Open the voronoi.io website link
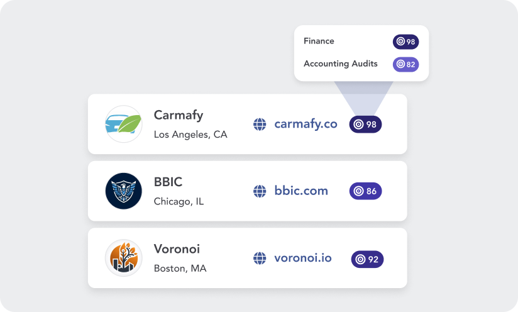Image resolution: width=518 pixels, height=312 pixels. click(x=303, y=258)
